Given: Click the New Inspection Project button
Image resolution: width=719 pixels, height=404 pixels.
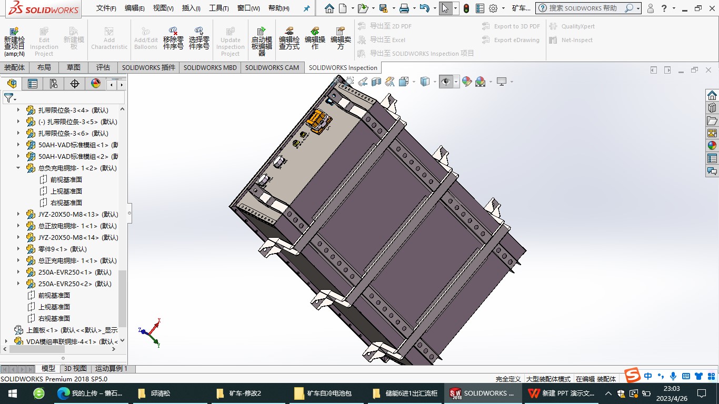Looking at the screenshot, I should [14, 42].
